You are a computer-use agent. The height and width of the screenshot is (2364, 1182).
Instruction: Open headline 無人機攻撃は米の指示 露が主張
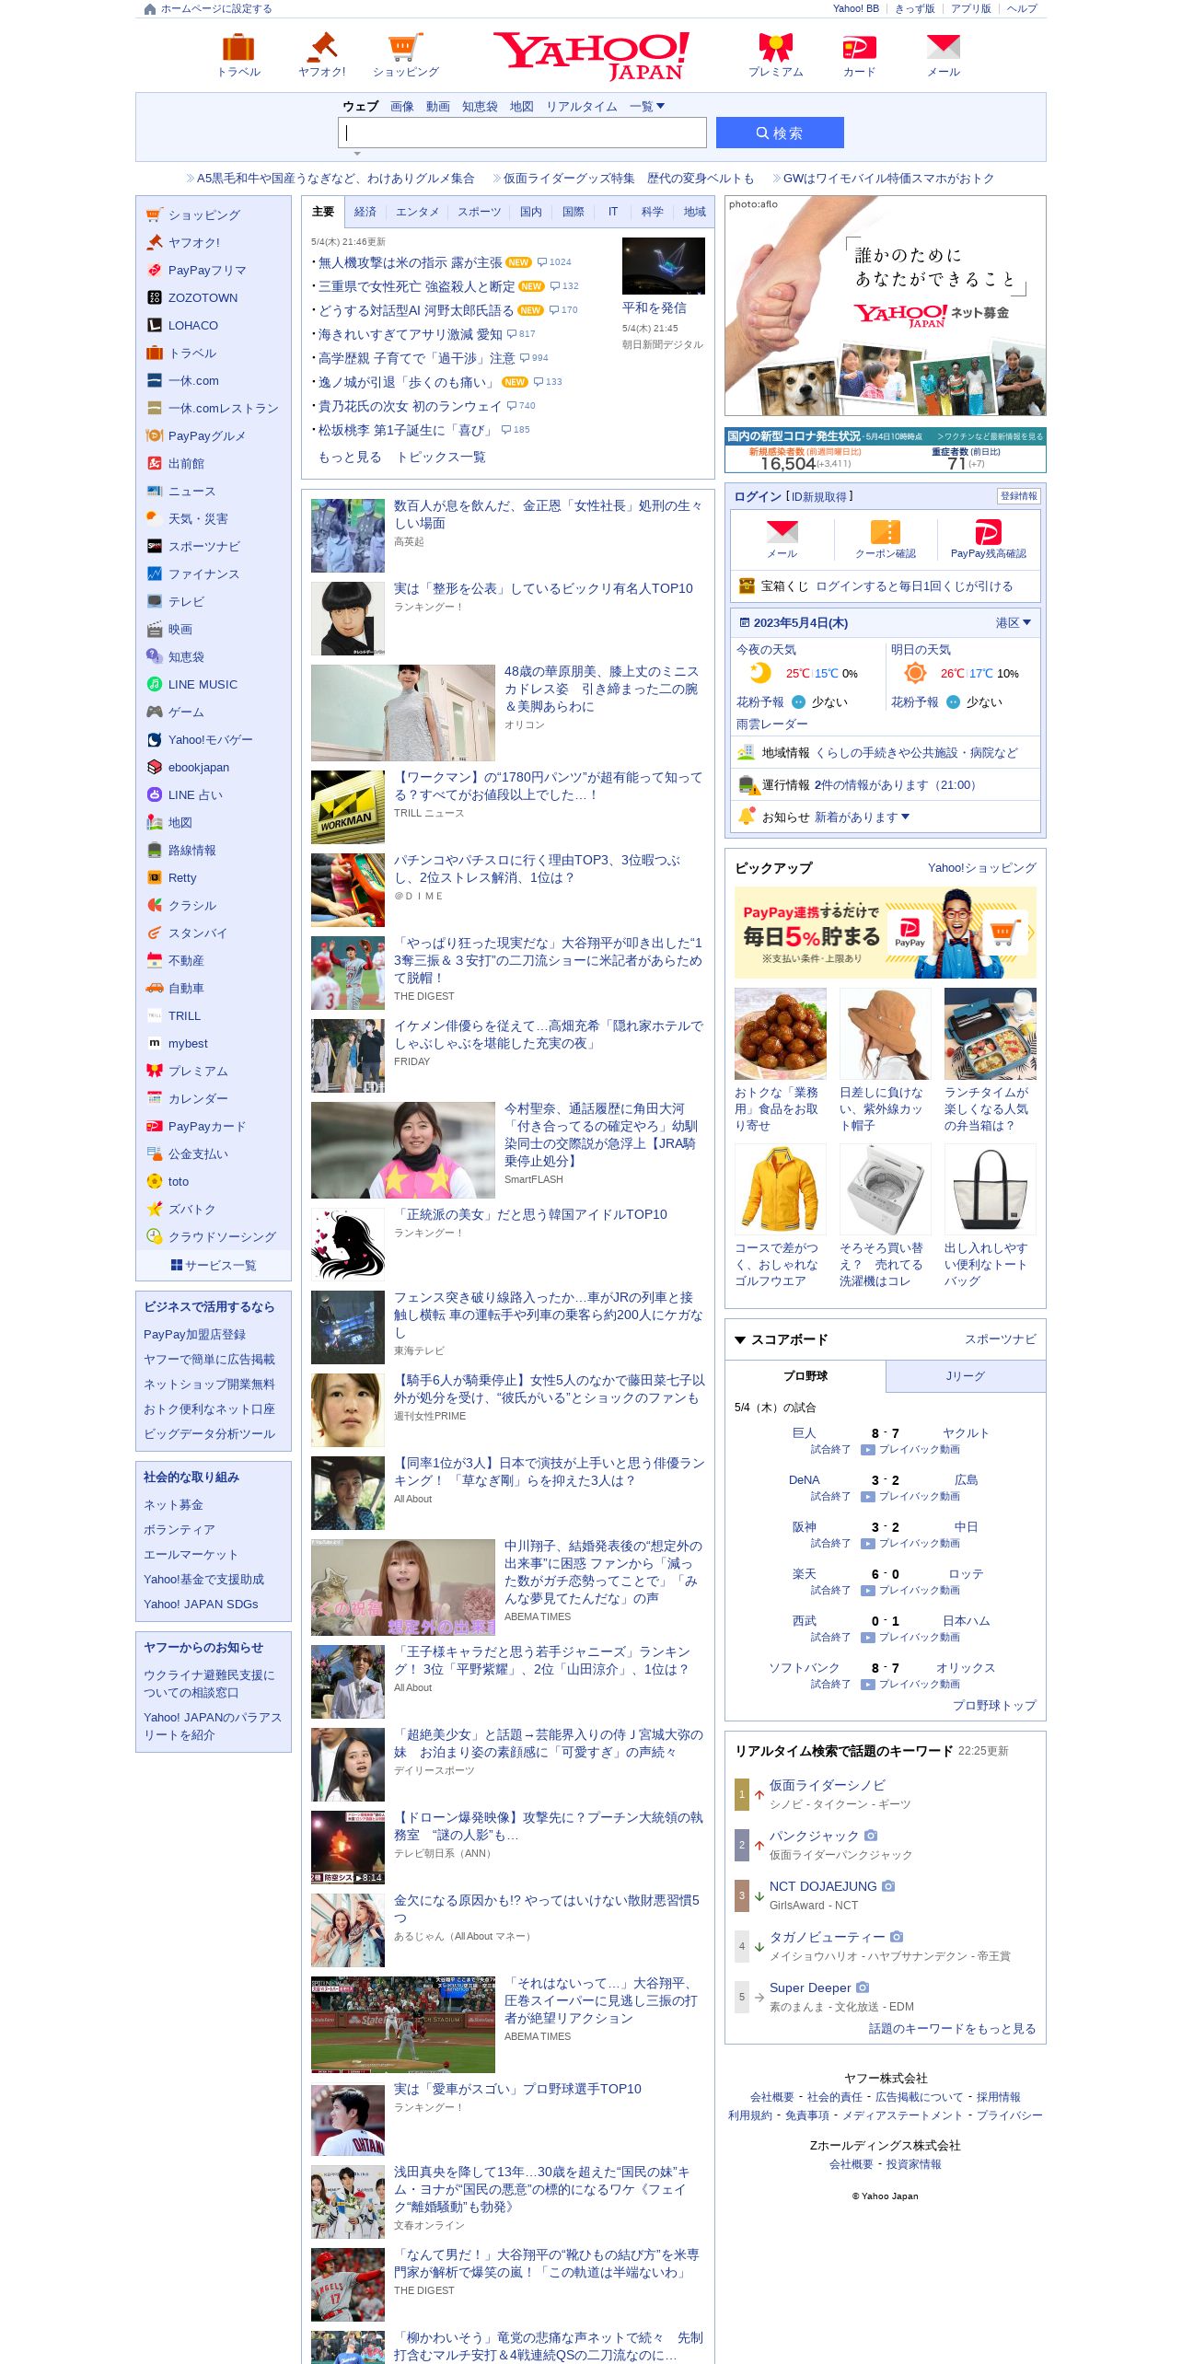[411, 262]
